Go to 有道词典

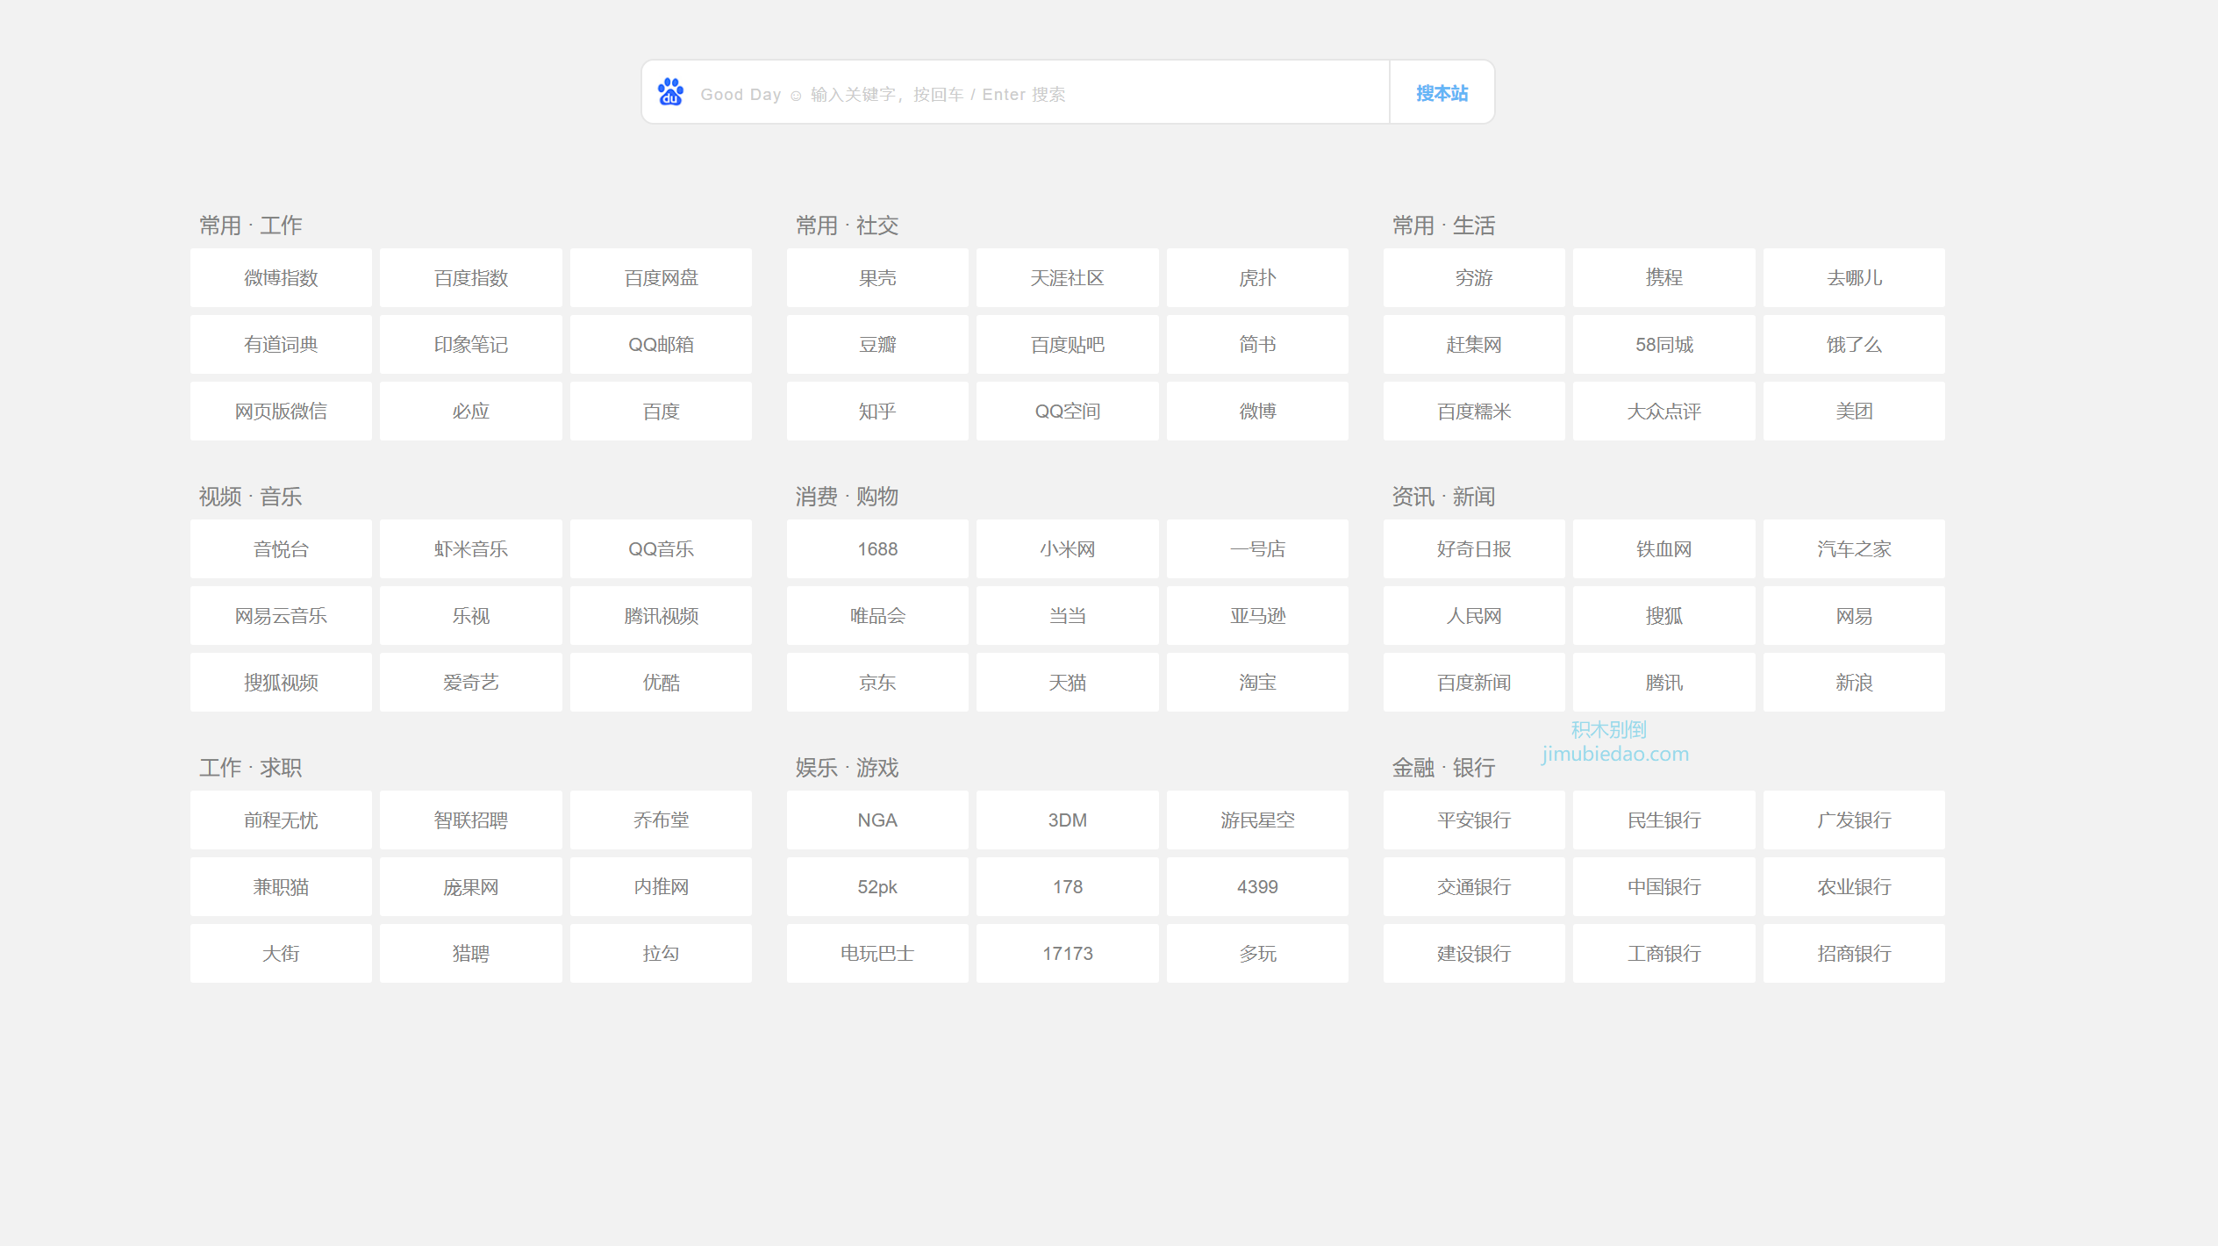coord(281,345)
